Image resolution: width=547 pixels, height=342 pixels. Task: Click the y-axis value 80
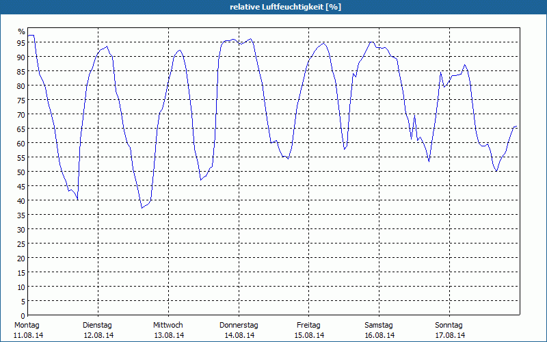21,85
